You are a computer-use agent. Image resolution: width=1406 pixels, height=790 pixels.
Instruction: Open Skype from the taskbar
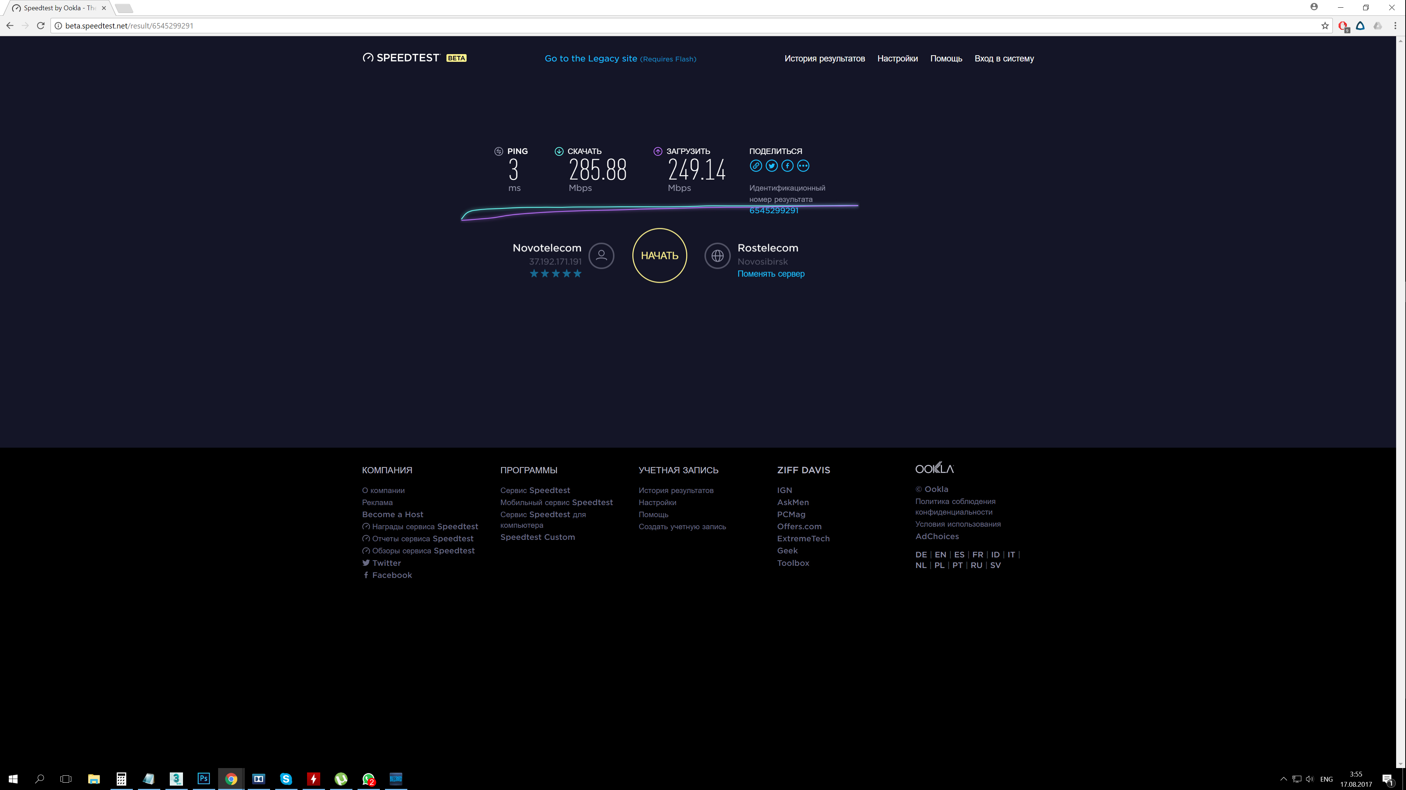click(286, 779)
